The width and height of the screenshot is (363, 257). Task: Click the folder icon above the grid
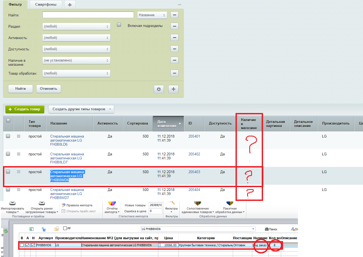coord(56,229)
